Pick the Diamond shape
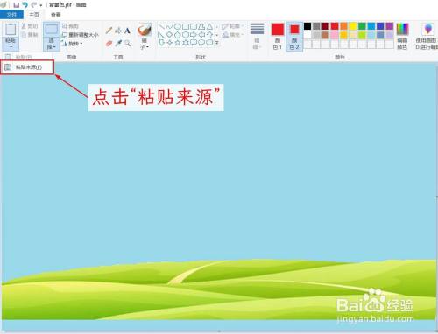Screen dimensions: 438x334 click(169, 35)
